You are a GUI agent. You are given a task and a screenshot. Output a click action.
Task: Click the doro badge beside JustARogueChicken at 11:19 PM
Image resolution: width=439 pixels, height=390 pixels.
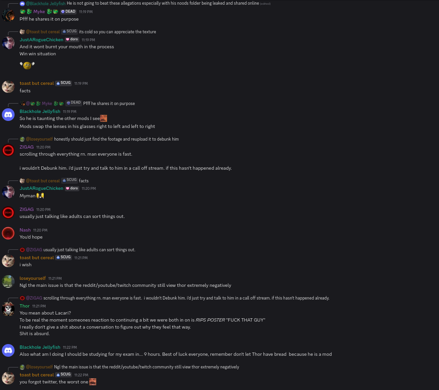point(72,39)
